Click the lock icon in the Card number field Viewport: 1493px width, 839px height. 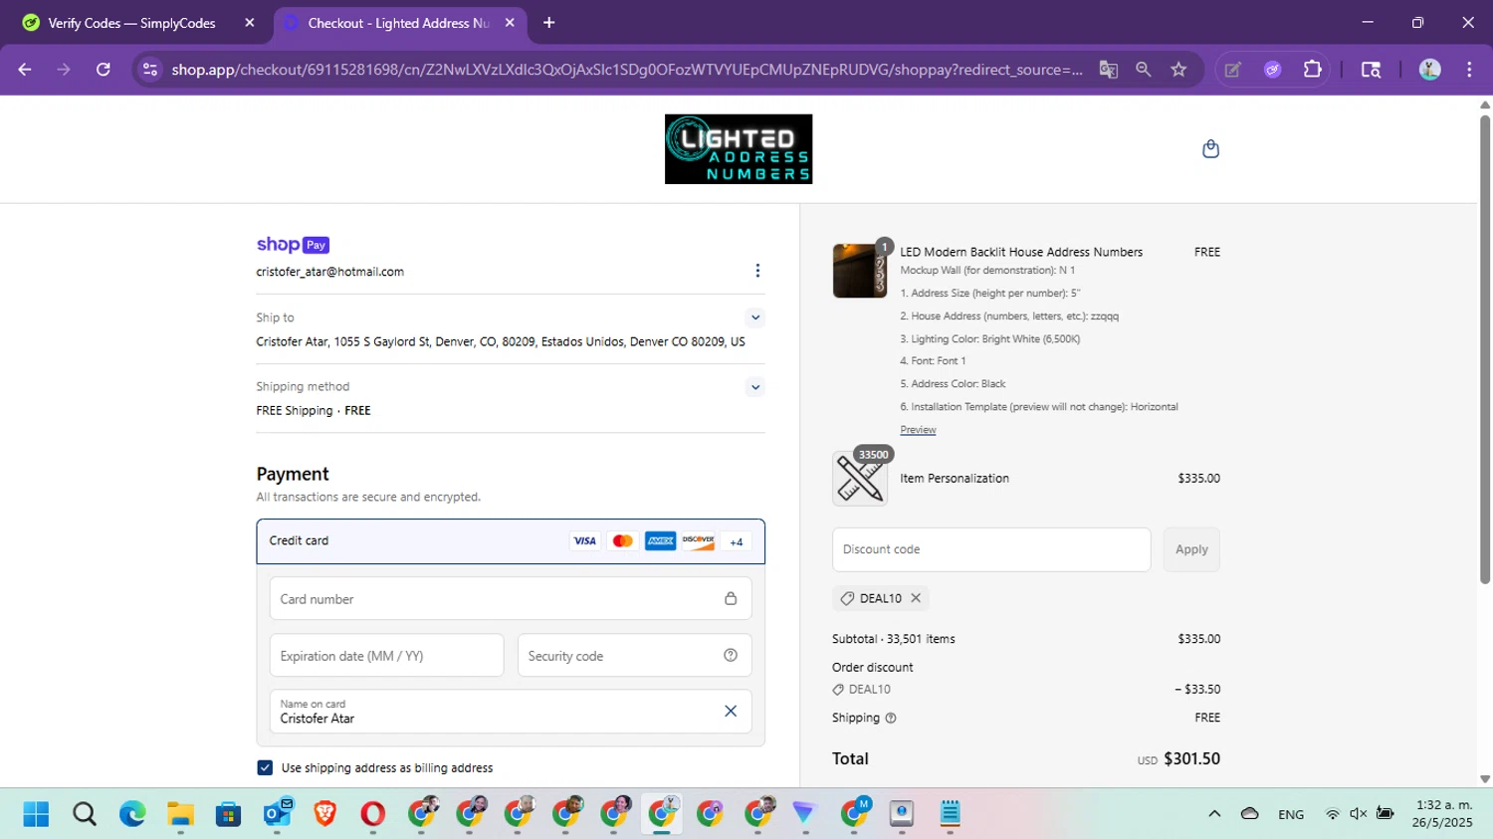point(731,599)
